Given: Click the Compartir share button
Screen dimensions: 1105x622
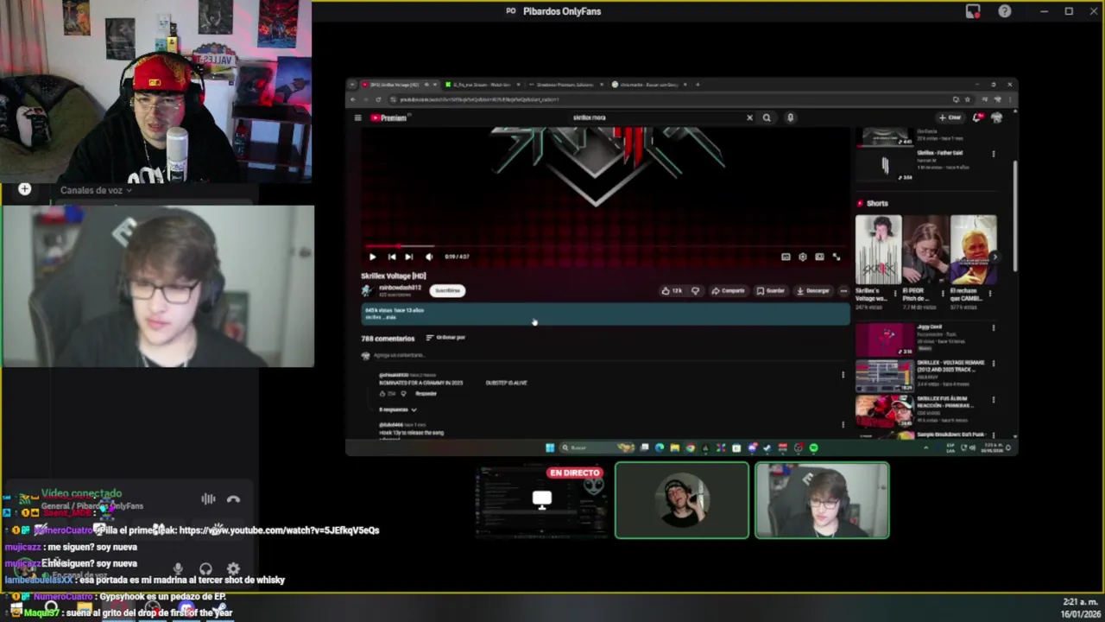Looking at the screenshot, I should pos(728,291).
